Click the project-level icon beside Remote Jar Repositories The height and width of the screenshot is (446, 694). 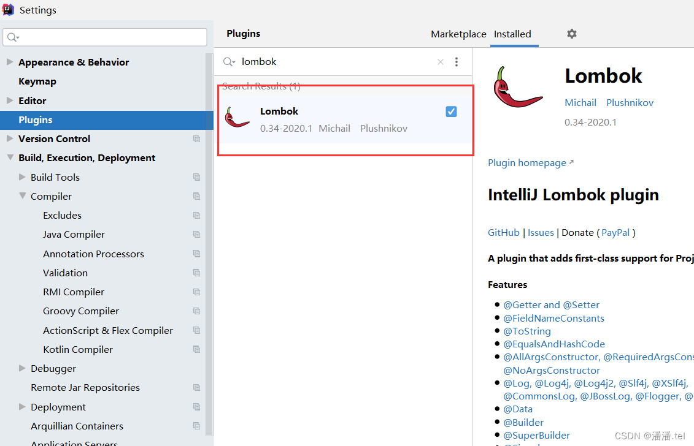click(196, 388)
